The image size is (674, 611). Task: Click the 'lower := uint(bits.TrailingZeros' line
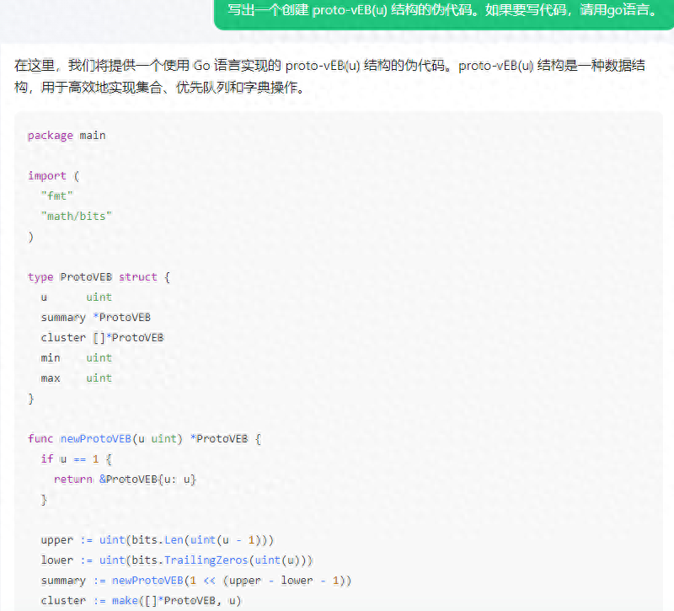click(x=177, y=560)
